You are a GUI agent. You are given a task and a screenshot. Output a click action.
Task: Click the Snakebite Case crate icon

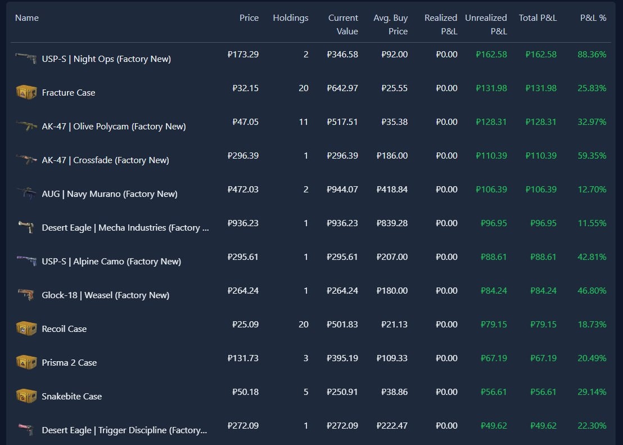point(26,396)
